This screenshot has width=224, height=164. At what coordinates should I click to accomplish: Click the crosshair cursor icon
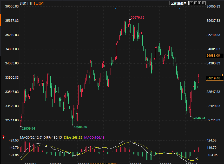coord(191,3)
